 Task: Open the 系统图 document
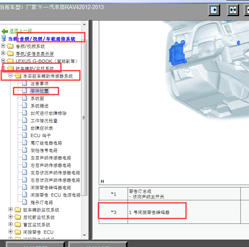(37, 98)
